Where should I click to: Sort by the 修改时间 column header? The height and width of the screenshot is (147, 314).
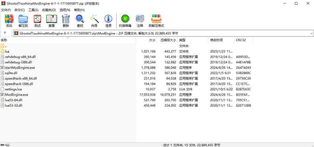(x=221, y=40)
